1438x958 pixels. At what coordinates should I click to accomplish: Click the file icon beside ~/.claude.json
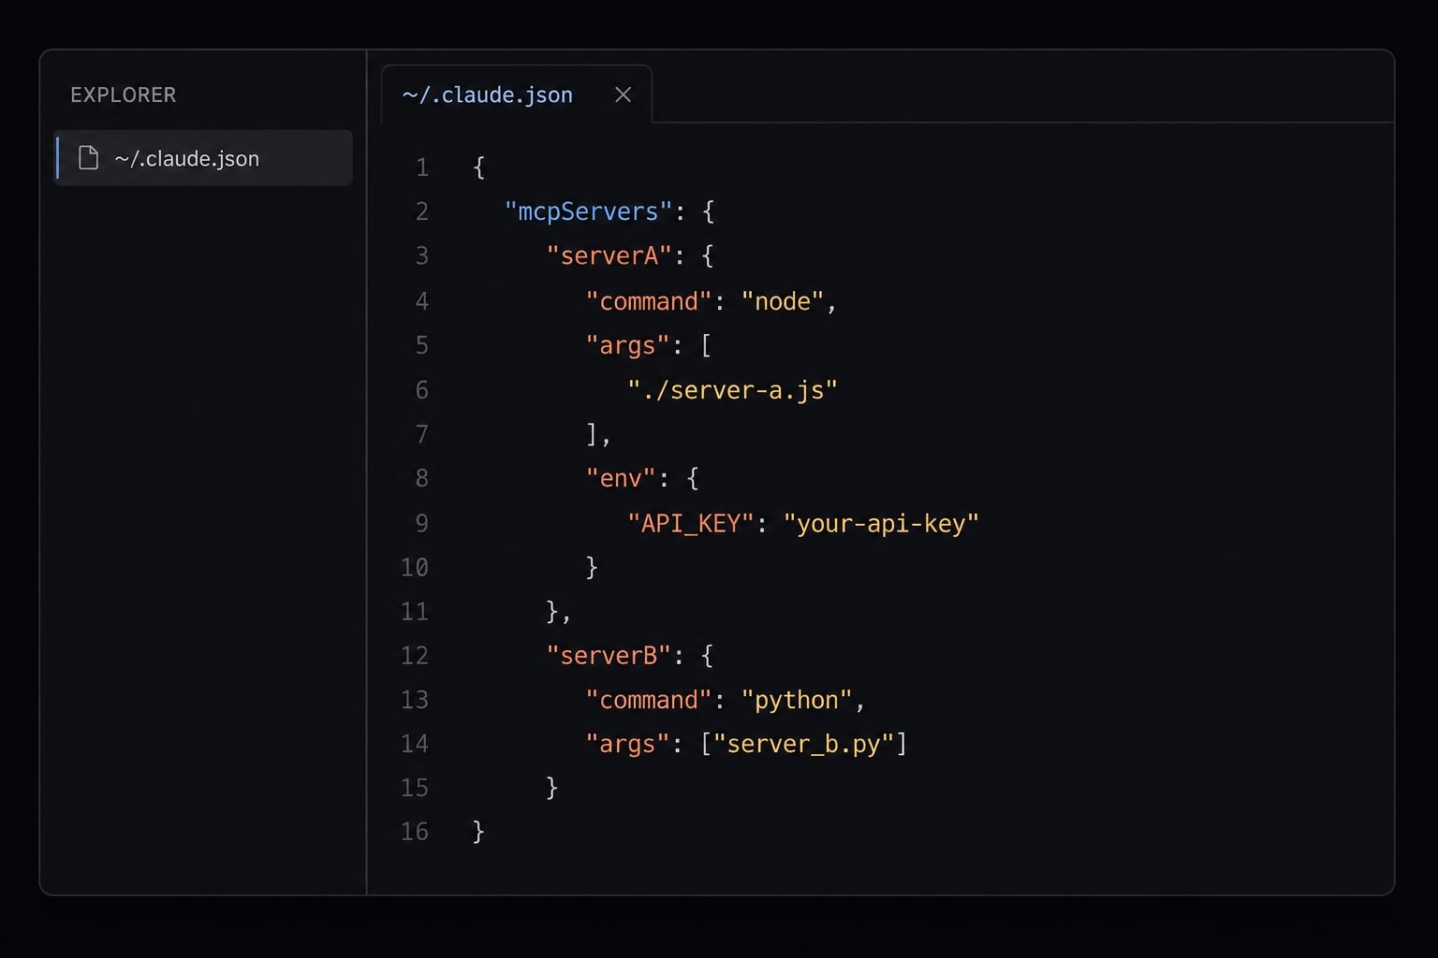[x=88, y=158]
